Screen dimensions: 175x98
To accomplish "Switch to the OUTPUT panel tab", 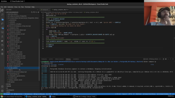I will 51,59.
